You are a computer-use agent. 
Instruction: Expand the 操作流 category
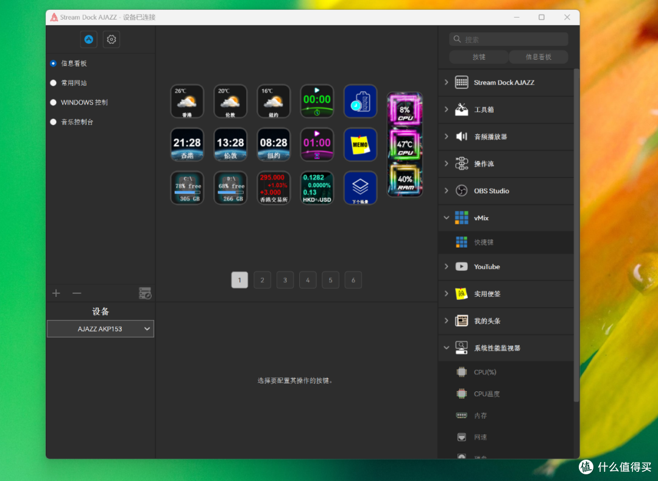click(x=447, y=164)
